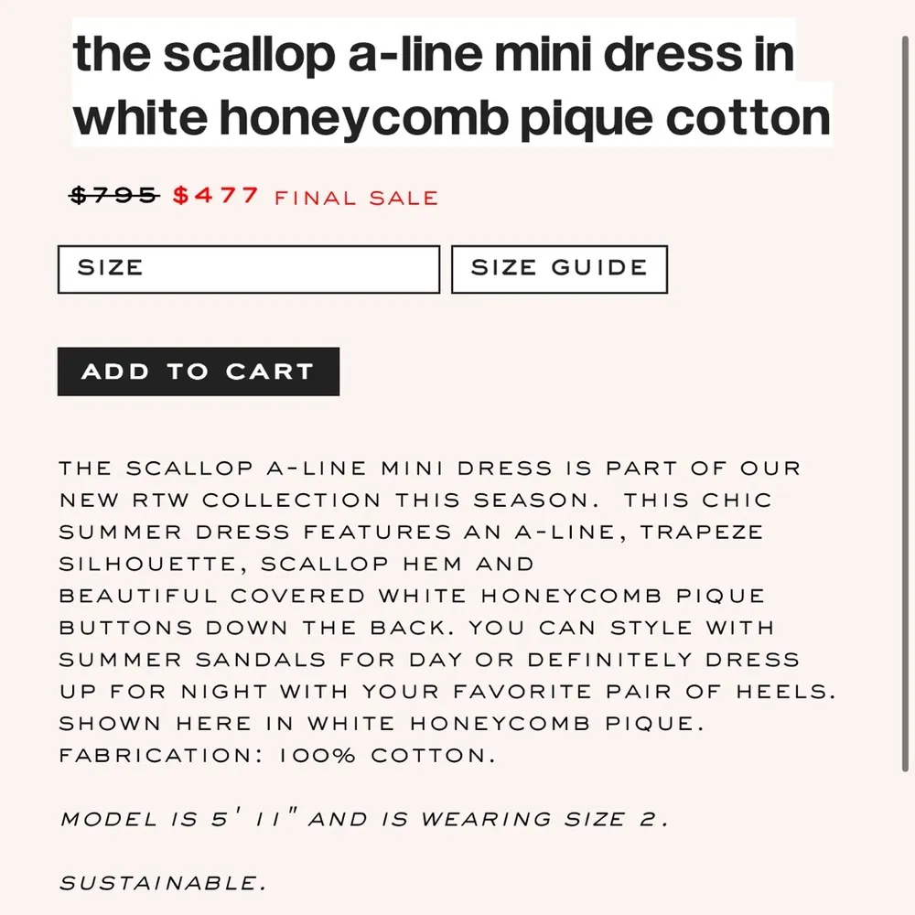Click the ADD TO CART black button

click(198, 371)
